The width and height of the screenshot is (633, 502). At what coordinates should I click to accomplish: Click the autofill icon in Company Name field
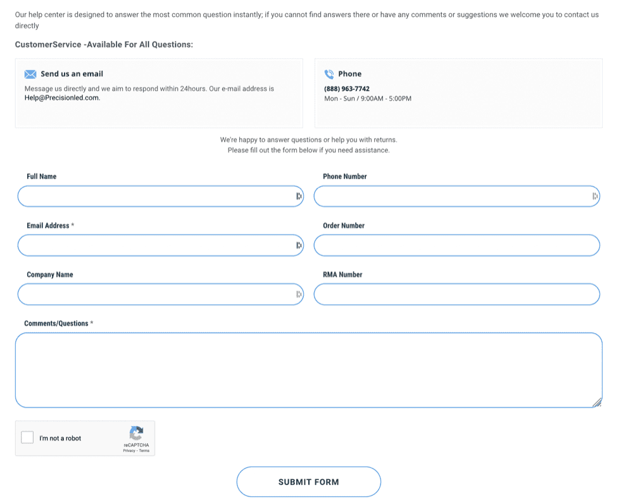point(299,295)
